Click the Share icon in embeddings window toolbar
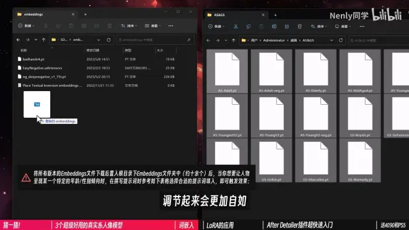This screenshot has height=230, width=409. click(x=97, y=26)
